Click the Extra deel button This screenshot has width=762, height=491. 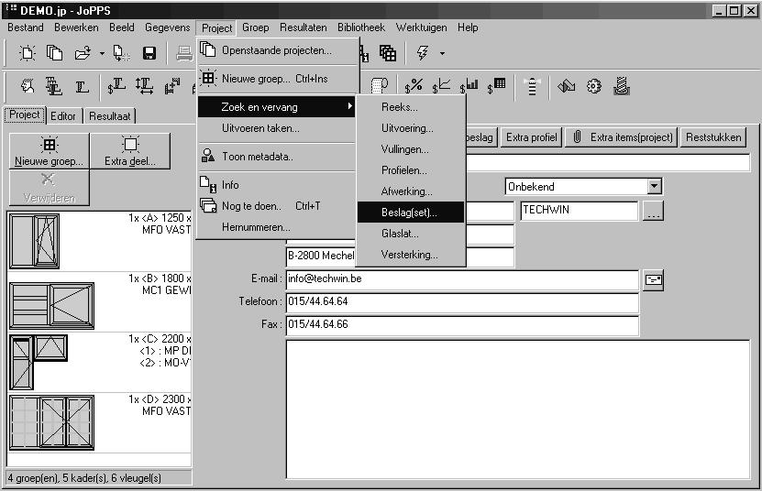(x=130, y=151)
